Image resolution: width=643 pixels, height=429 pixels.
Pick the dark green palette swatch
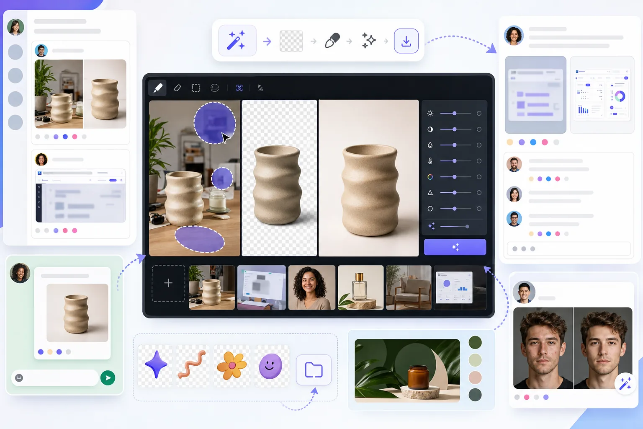(475, 342)
